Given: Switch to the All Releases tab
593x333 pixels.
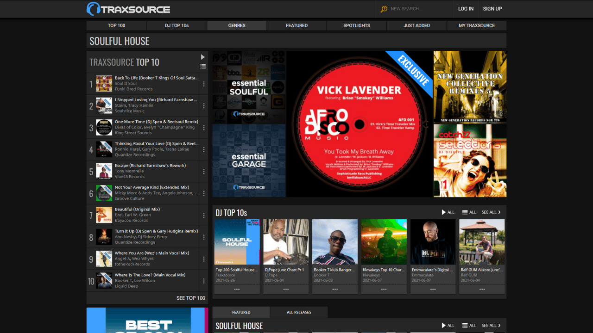Looking at the screenshot, I should [299, 312].
